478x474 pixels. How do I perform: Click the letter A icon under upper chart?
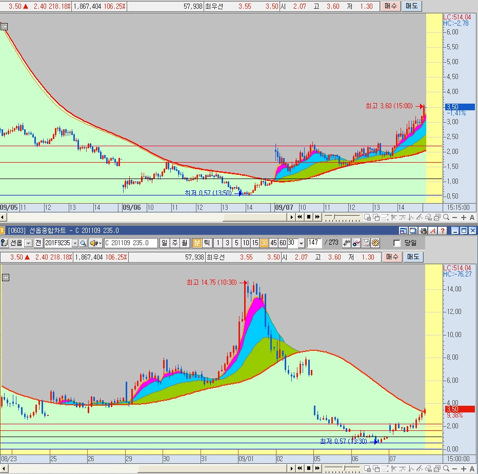click(x=472, y=217)
